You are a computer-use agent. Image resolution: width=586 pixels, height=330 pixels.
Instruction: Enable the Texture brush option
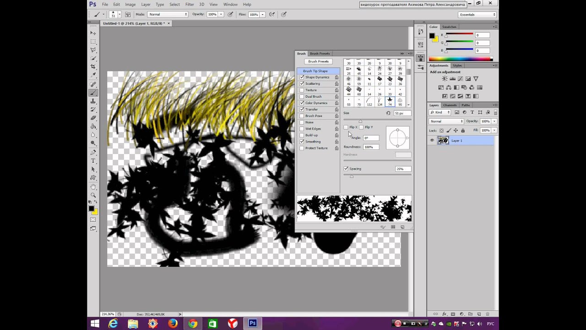coord(302,90)
